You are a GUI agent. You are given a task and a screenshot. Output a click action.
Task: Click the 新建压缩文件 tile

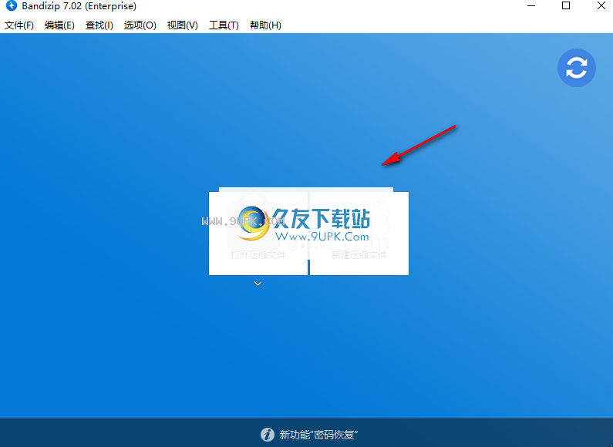359,234
